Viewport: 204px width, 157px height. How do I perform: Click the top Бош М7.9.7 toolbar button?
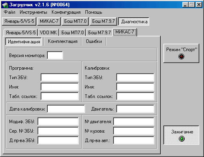pos(103,21)
